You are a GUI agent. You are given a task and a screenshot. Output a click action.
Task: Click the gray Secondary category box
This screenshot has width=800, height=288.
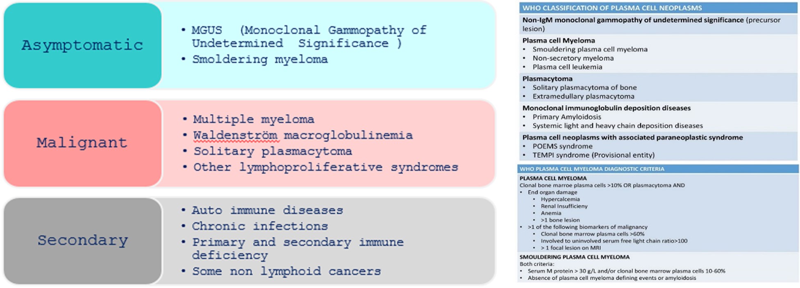tap(82, 241)
